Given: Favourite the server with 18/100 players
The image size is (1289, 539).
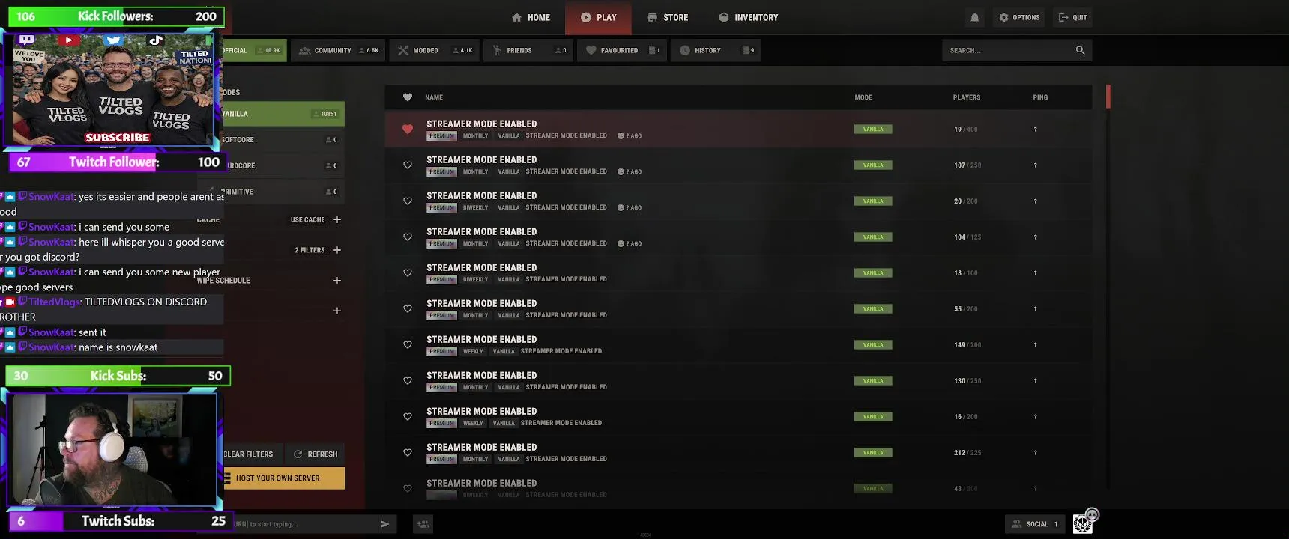Looking at the screenshot, I should pyautogui.click(x=408, y=273).
